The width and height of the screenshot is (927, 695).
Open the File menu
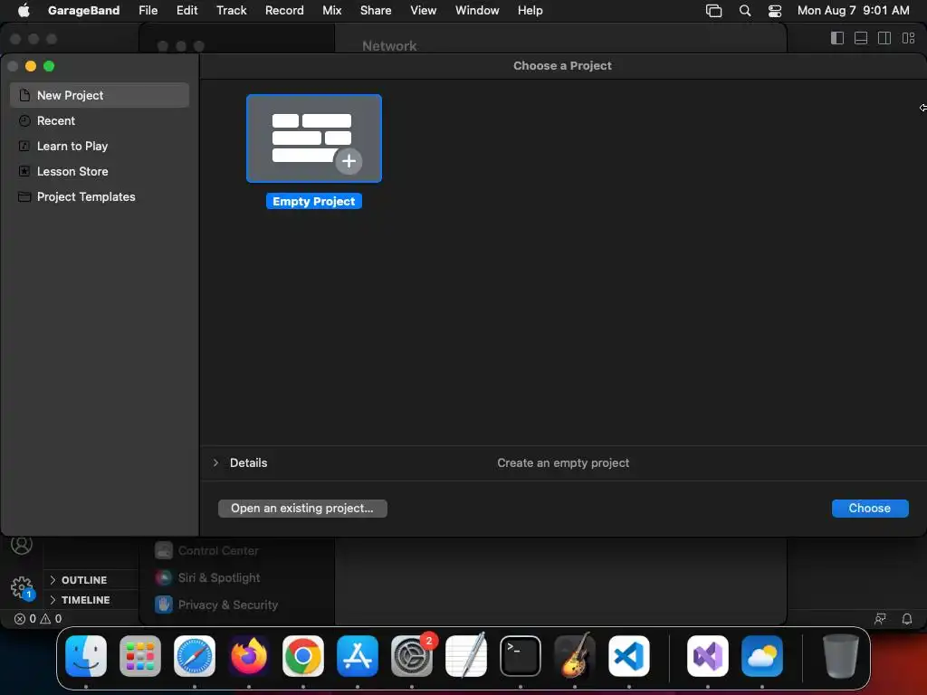(148, 10)
